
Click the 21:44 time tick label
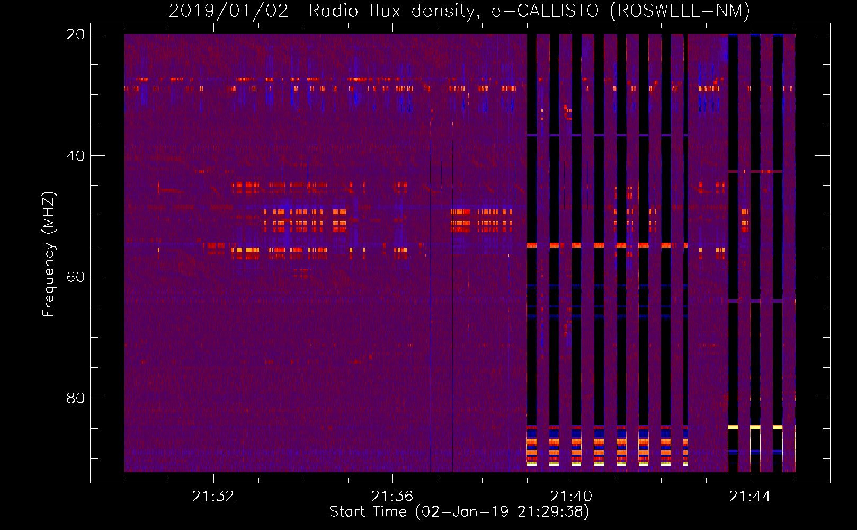(750, 497)
